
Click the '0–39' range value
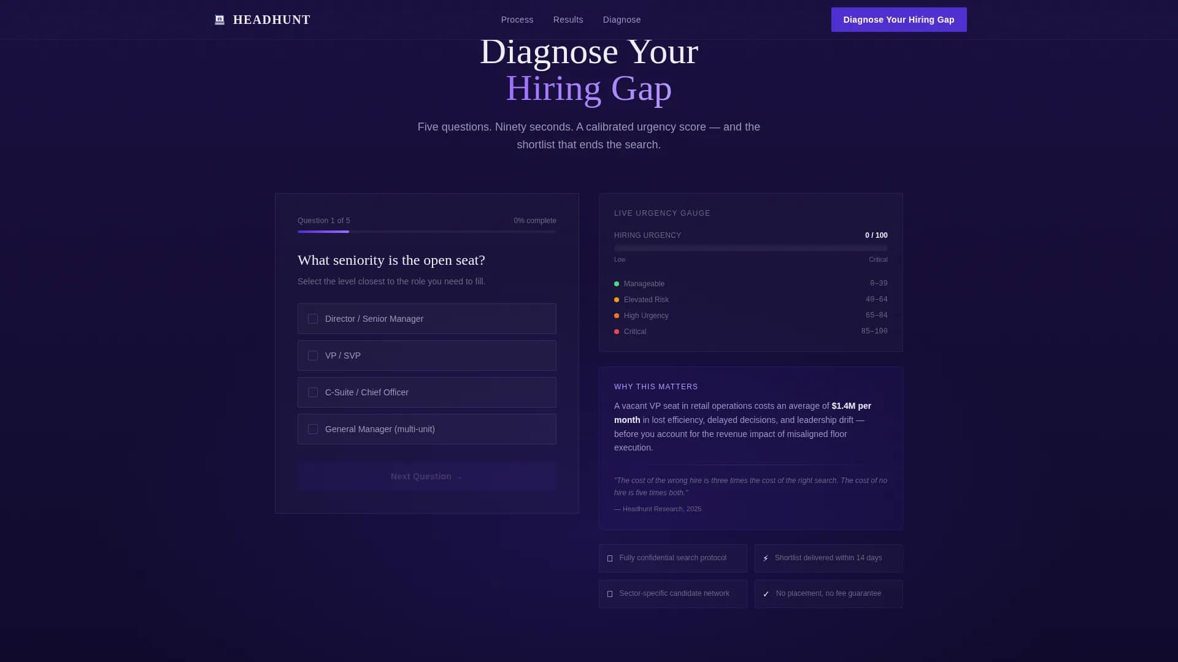[x=879, y=283]
